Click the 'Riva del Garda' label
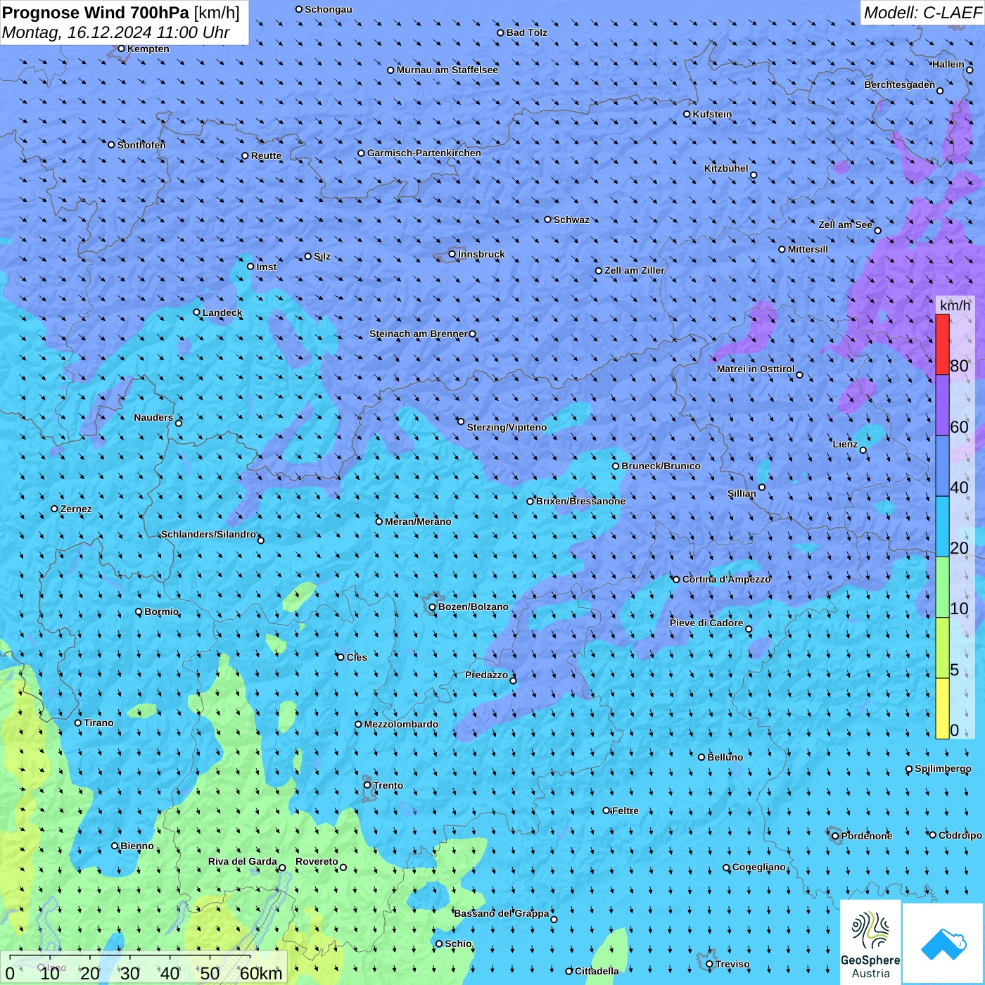The height and width of the screenshot is (985, 985). click(x=243, y=861)
